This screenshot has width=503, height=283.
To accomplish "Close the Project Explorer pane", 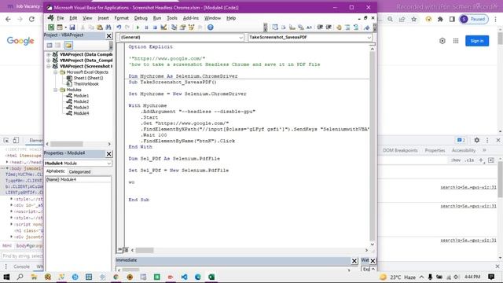I will (x=108, y=35).
